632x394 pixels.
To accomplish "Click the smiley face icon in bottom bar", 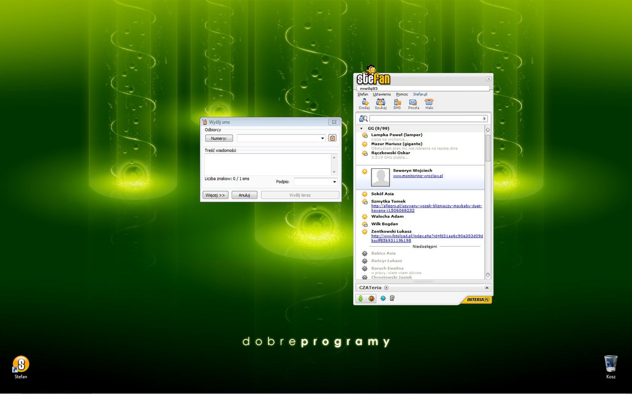I will coord(372,299).
